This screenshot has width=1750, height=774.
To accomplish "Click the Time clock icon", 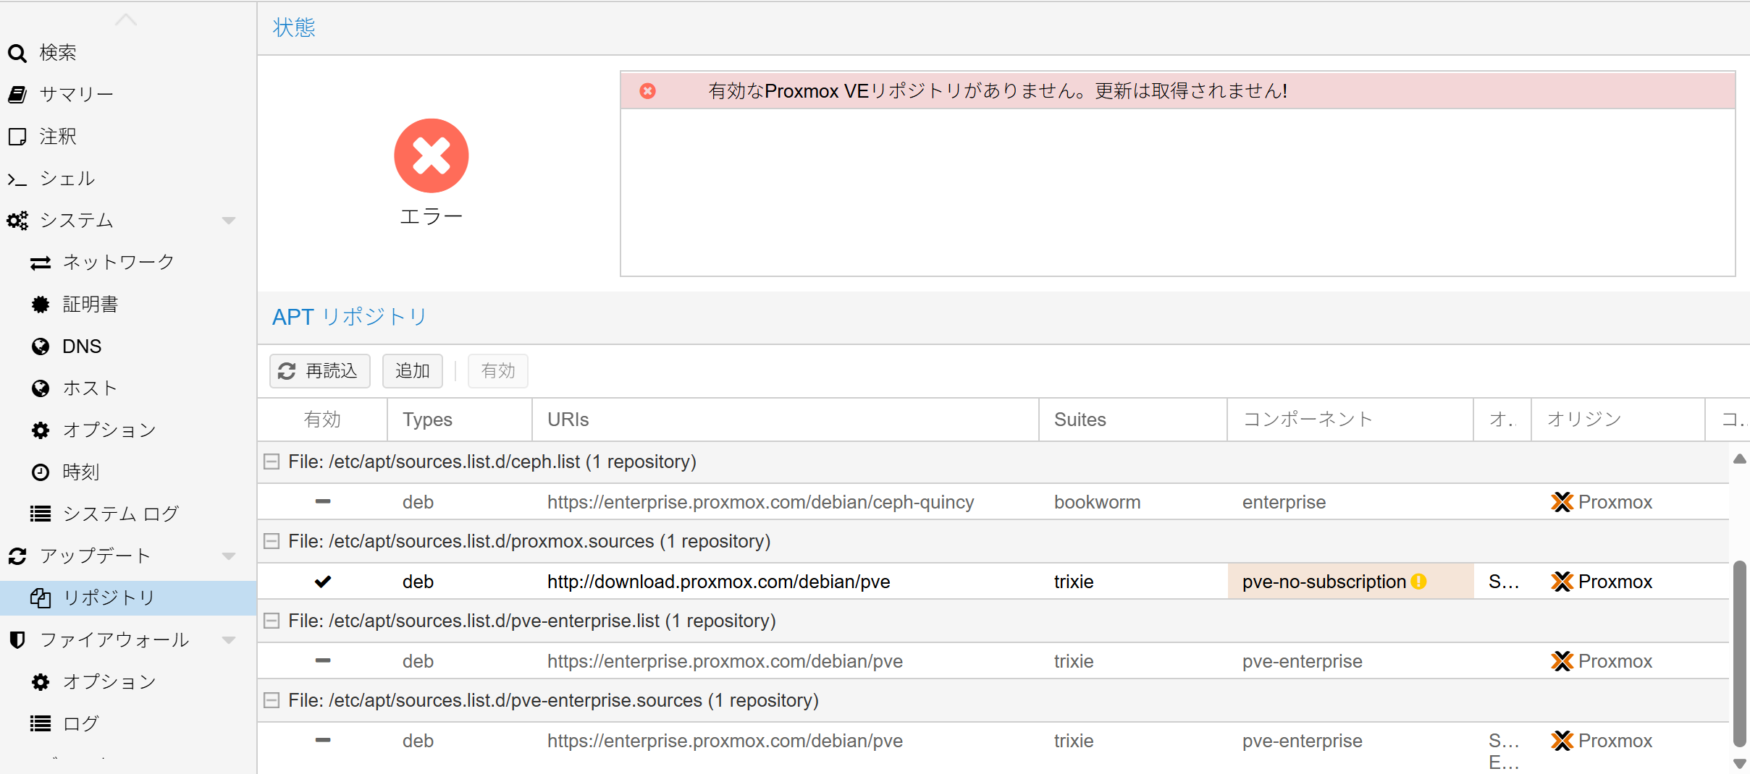I will tap(41, 472).
